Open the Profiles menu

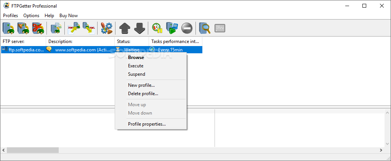coord(10,16)
